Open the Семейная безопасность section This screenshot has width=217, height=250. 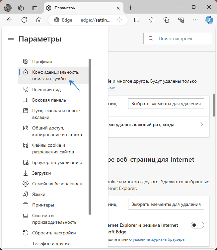(53, 184)
